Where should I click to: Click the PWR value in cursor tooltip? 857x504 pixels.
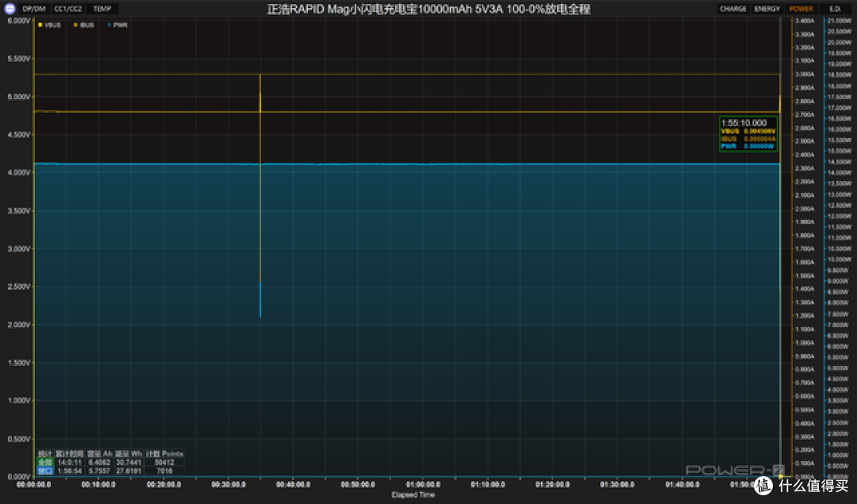759,146
